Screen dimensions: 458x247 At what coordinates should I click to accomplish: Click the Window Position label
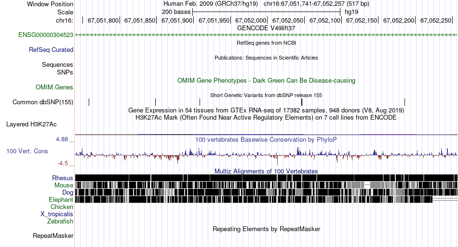pyautogui.click(x=50, y=4)
